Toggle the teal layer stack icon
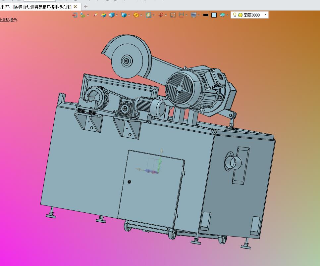 pyautogui.click(x=222, y=15)
